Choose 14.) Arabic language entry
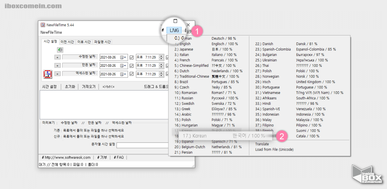The width and height of the screenshot is (387, 189). click(x=209, y=114)
